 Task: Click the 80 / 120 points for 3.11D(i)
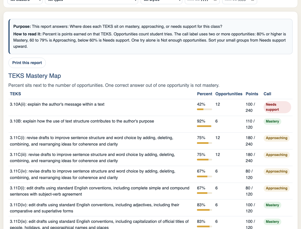click(249, 191)
